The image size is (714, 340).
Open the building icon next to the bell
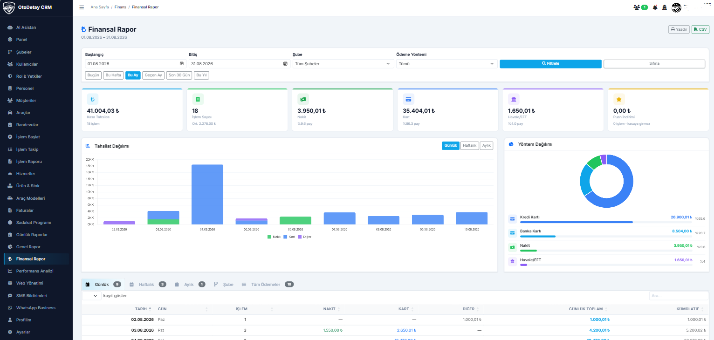(x=665, y=7)
